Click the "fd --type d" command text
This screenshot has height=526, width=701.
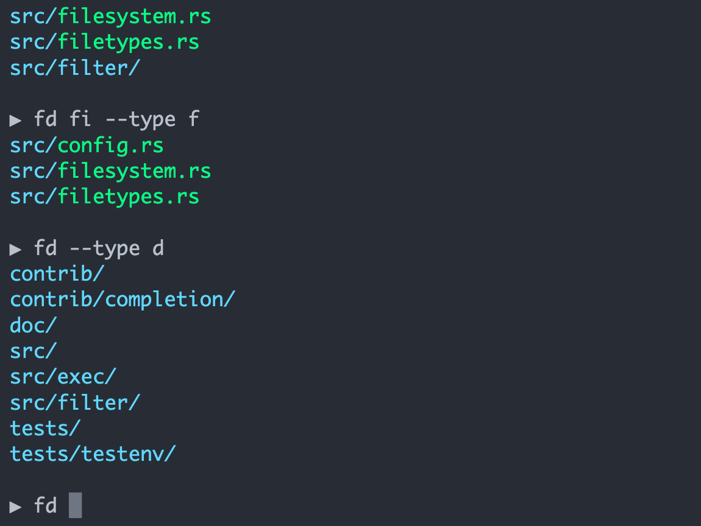click(99, 248)
